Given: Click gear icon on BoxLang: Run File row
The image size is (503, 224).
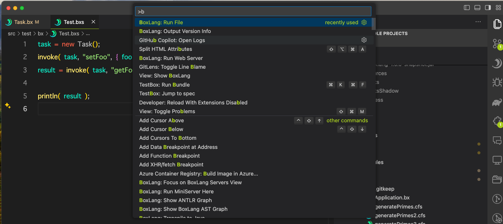Looking at the screenshot, I should click(364, 23).
